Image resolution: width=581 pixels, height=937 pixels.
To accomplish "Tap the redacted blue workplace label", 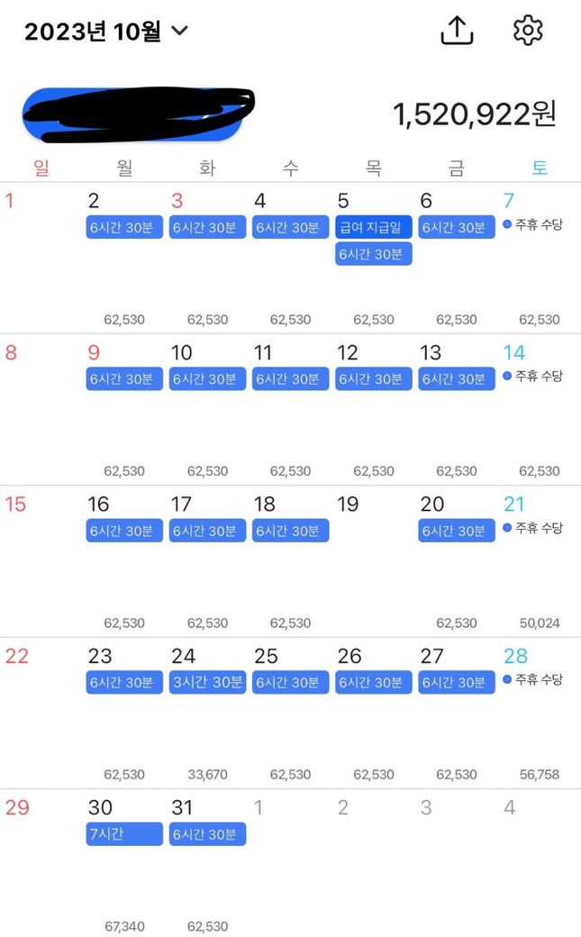I will pyautogui.click(x=133, y=115).
